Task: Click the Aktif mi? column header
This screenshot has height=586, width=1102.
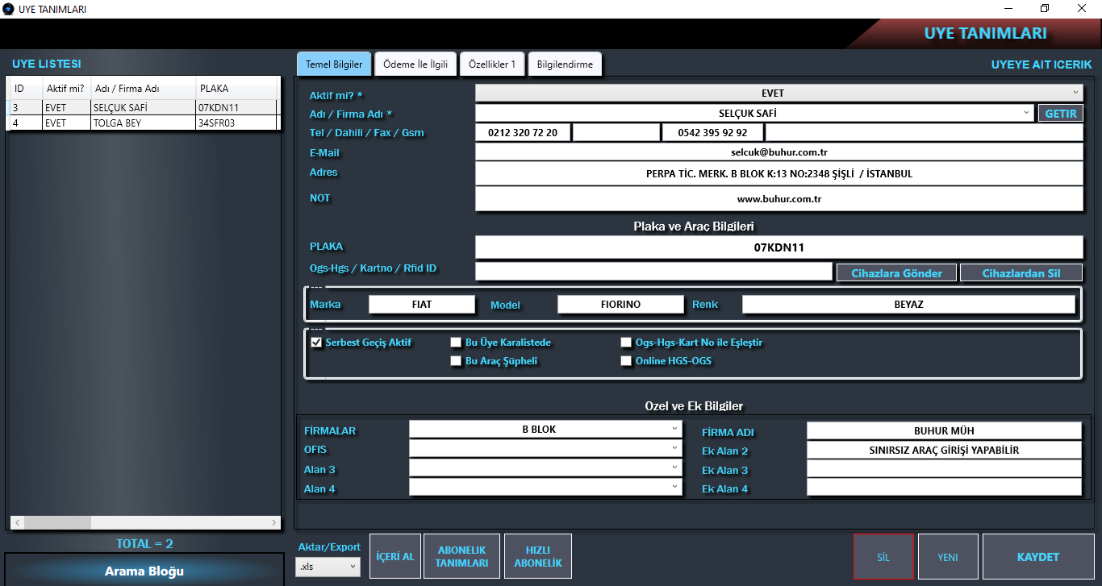Action: 67,89
